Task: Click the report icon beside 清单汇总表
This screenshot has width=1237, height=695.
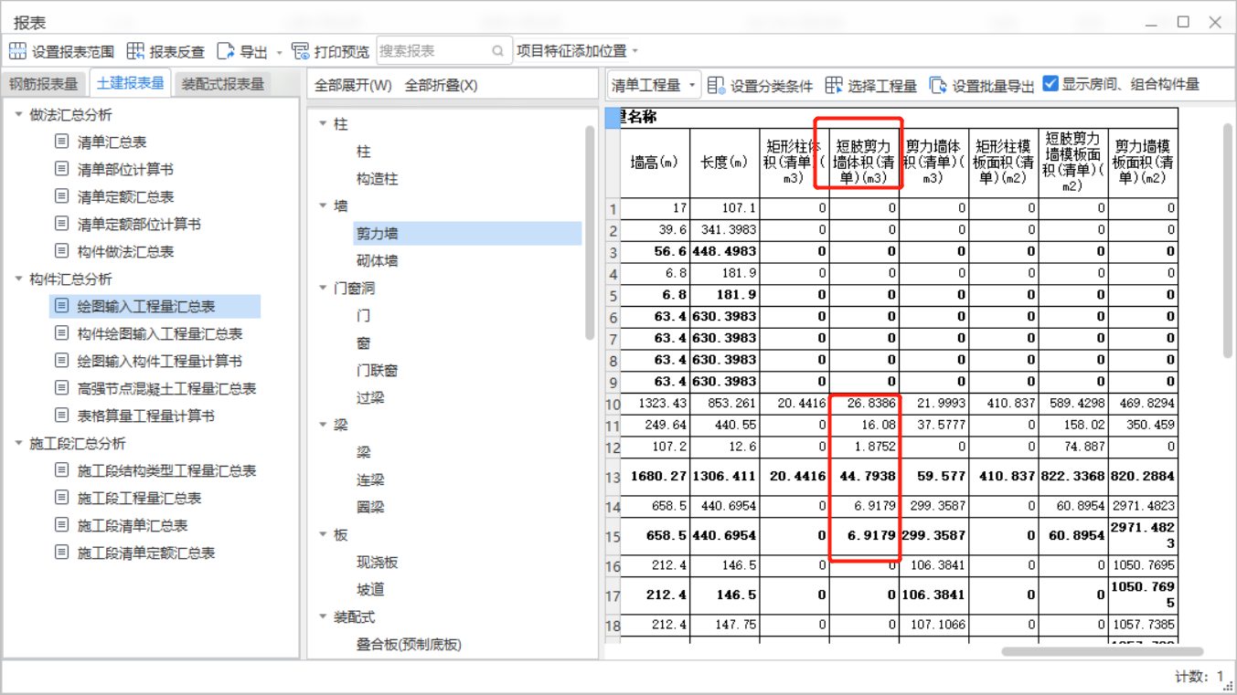Action: [61, 142]
